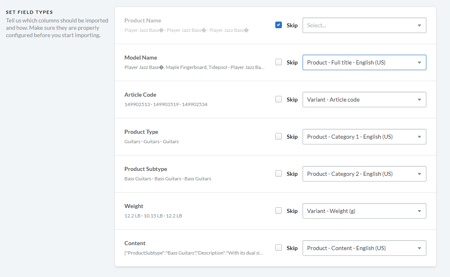Open the 'Product - Full title' dropdown

coord(364,62)
